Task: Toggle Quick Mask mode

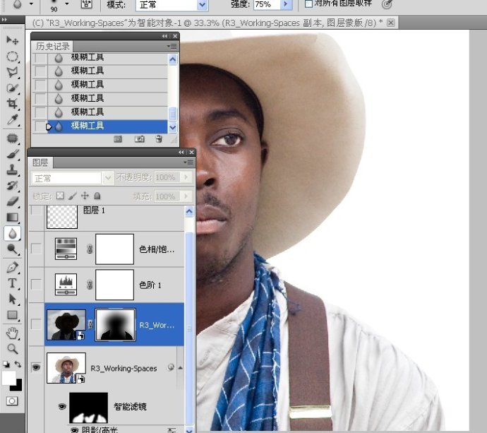Action: (12, 401)
